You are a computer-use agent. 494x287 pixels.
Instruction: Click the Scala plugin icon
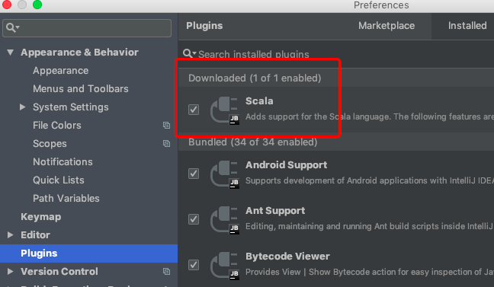[225, 110]
